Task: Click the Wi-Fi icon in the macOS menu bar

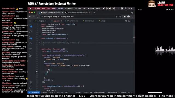Action: click(126, 8)
